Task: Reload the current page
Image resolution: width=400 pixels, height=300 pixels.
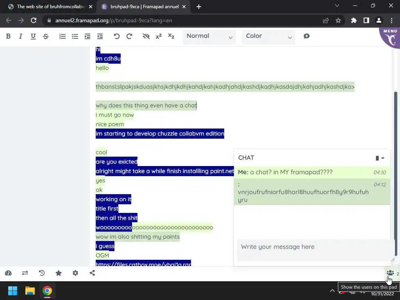Action: (34, 20)
